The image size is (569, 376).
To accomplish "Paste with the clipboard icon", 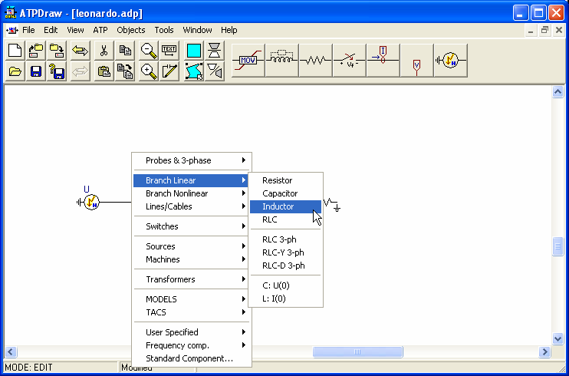I will [x=104, y=71].
